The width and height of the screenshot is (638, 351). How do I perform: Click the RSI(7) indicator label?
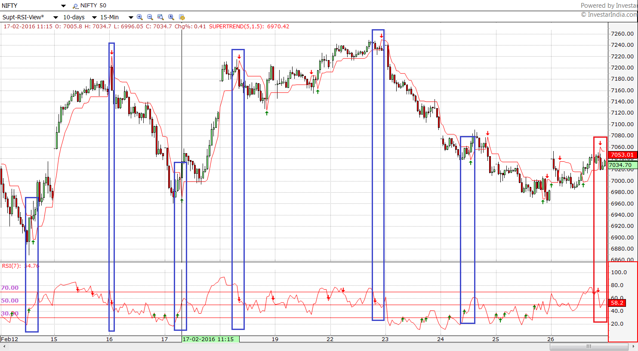(x=11, y=266)
